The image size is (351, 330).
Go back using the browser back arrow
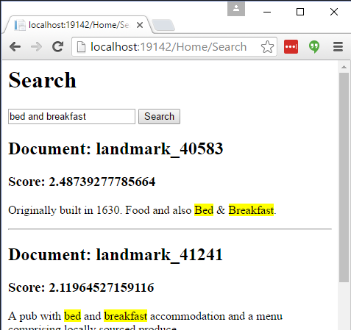(x=15, y=46)
